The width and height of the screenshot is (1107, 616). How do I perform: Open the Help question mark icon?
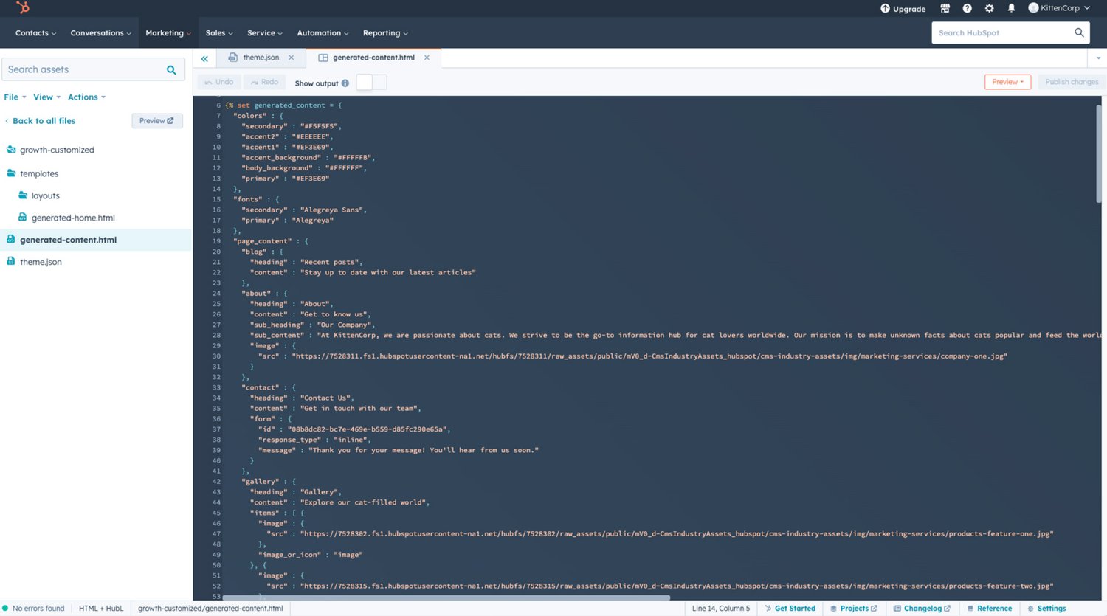tap(967, 8)
